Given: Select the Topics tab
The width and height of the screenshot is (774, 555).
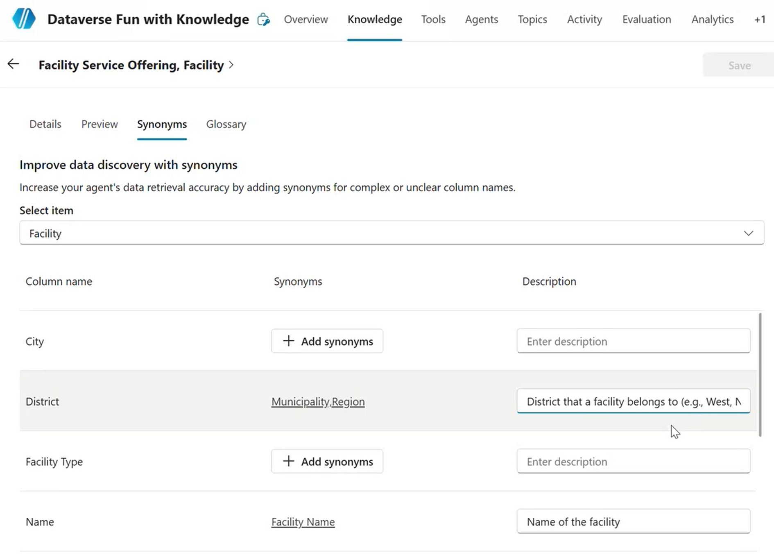Looking at the screenshot, I should (x=532, y=19).
